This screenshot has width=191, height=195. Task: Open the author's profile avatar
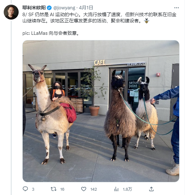pyautogui.click(x=11, y=12)
